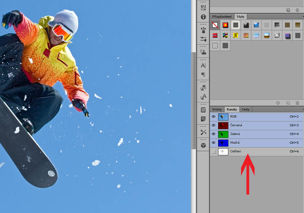Click the RGB channel thumbnail
The width and height of the screenshot is (304, 213).
tap(223, 117)
